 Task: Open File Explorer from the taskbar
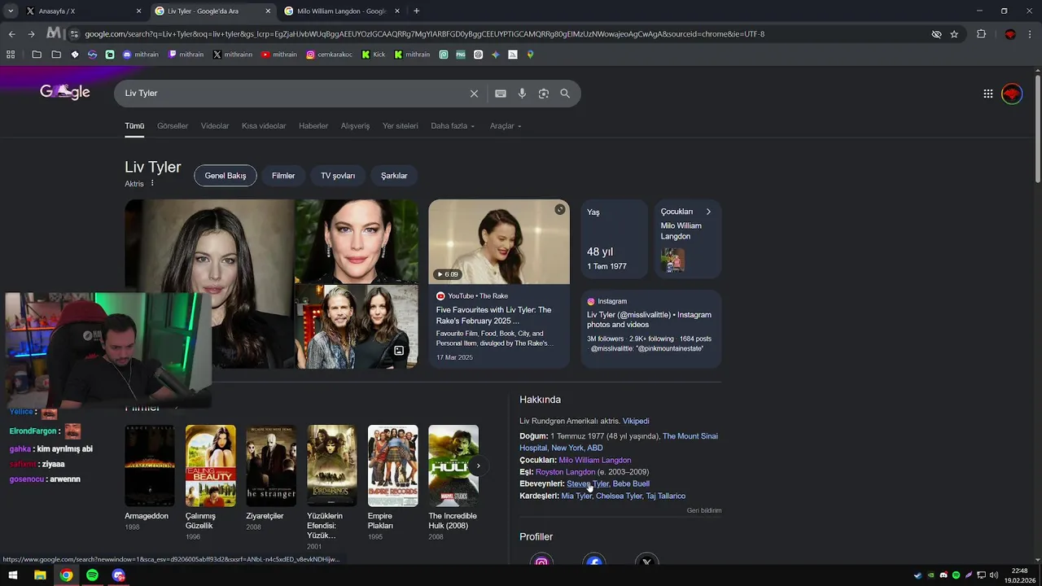click(40, 575)
